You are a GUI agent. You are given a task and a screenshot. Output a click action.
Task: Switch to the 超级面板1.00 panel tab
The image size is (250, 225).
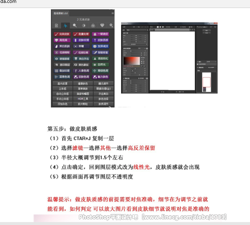coord(60,13)
